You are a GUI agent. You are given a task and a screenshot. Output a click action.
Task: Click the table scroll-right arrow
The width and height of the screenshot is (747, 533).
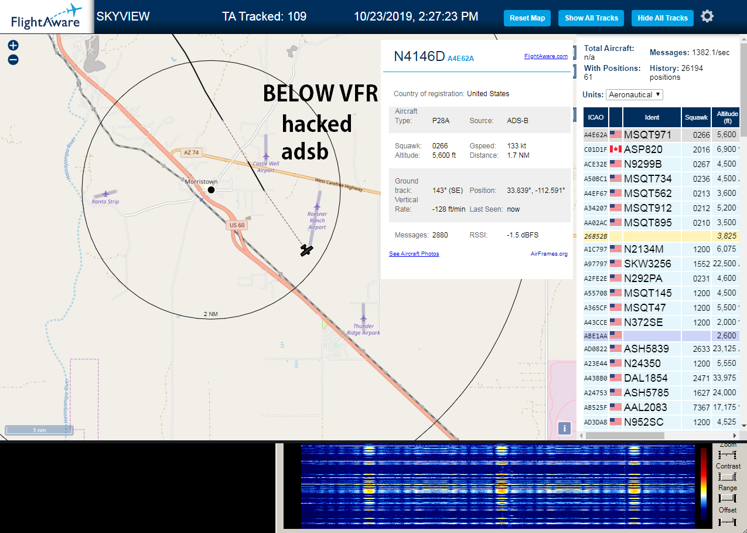(735, 436)
